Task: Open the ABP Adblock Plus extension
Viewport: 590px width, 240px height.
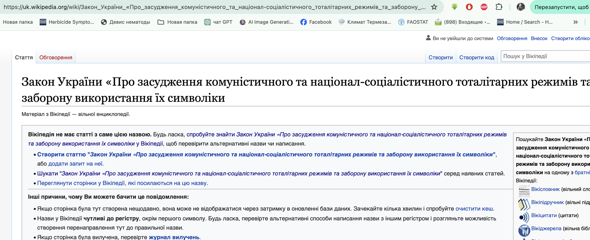Action: pos(484,7)
